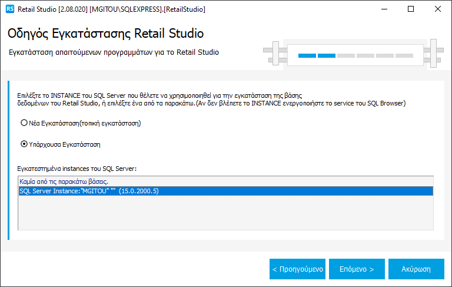
Task: Maximize the Retail Studio installer window
Action: [411, 9]
